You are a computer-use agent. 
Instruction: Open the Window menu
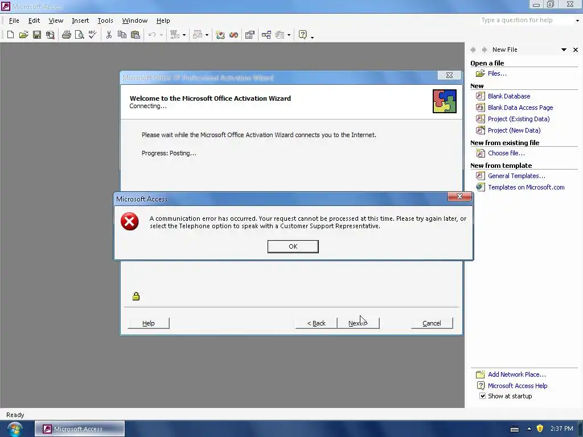pos(134,20)
